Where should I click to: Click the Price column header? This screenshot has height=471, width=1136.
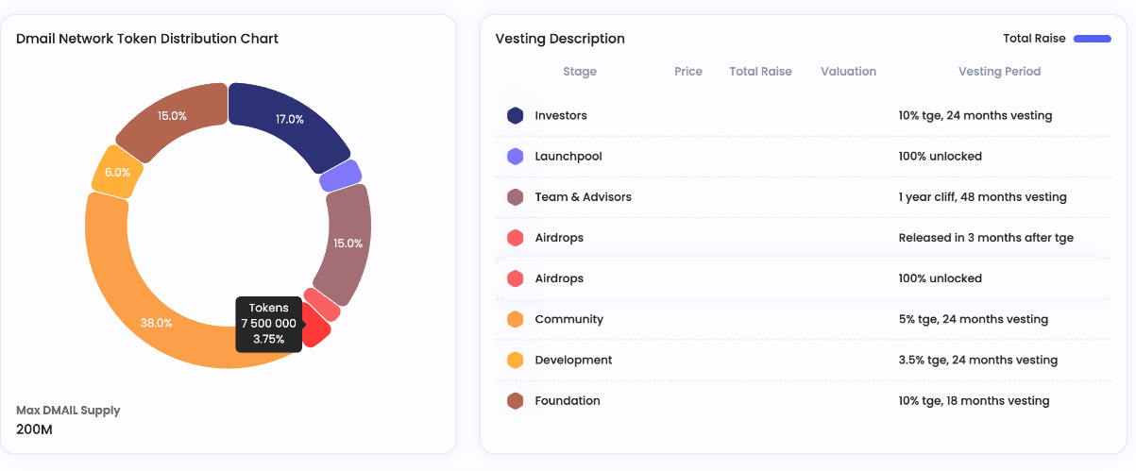(688, 72)
